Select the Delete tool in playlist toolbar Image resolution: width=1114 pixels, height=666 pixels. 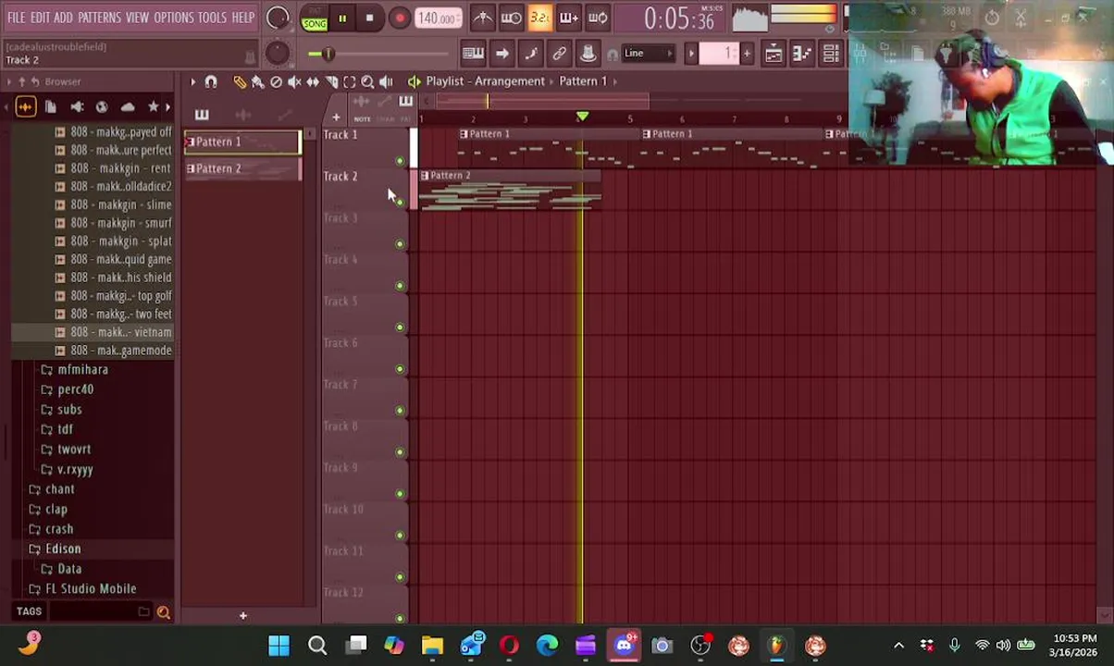tap(276, 81)
